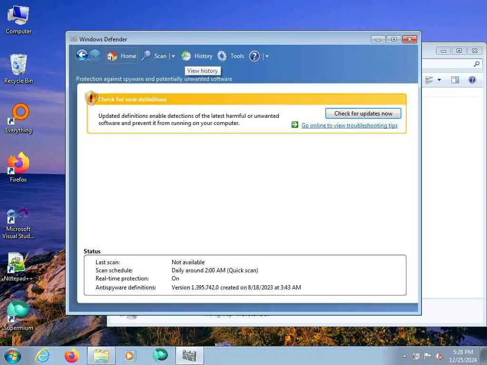Select the History toolbar label

204,56
